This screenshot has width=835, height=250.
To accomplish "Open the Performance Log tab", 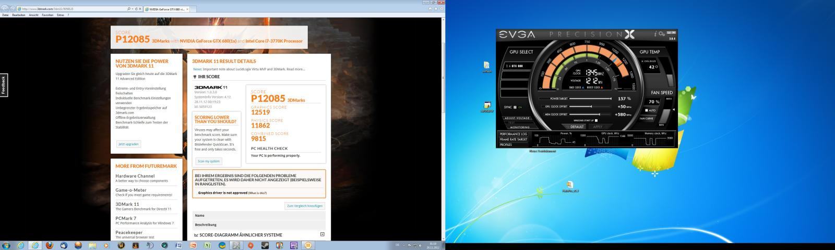I will point(514,134).
